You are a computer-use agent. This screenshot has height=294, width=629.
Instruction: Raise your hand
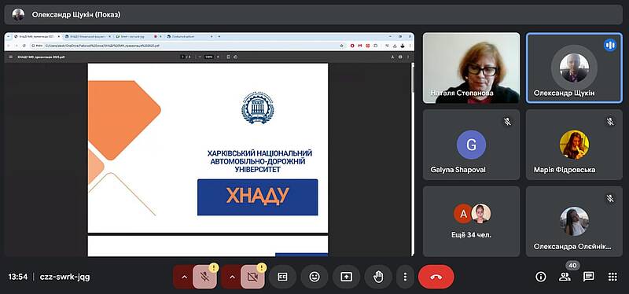point(378,277)
